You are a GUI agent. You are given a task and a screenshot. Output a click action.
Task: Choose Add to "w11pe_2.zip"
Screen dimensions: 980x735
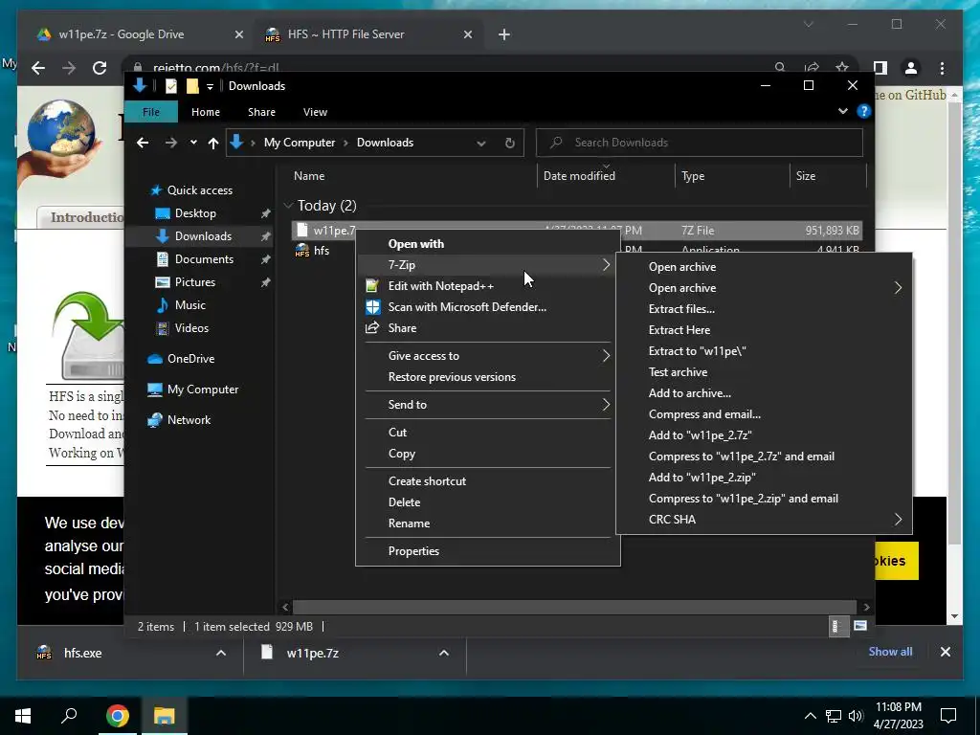(702, 477)
